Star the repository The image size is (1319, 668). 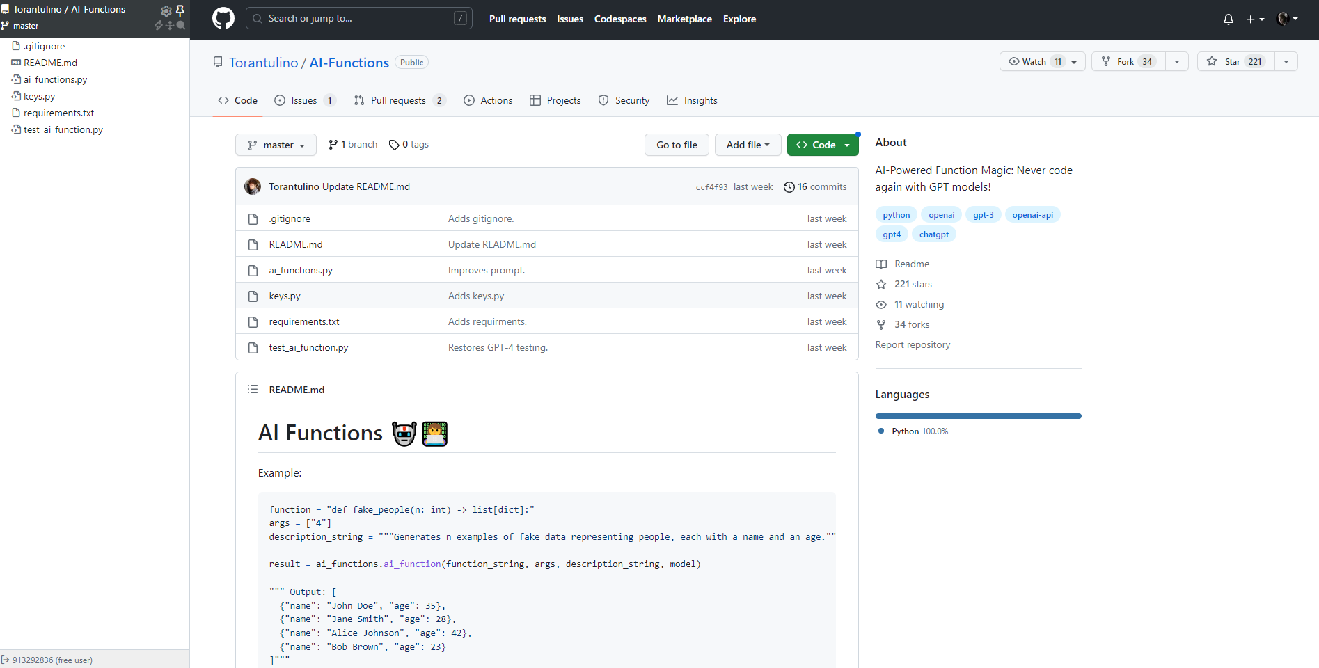(1236, 61)
